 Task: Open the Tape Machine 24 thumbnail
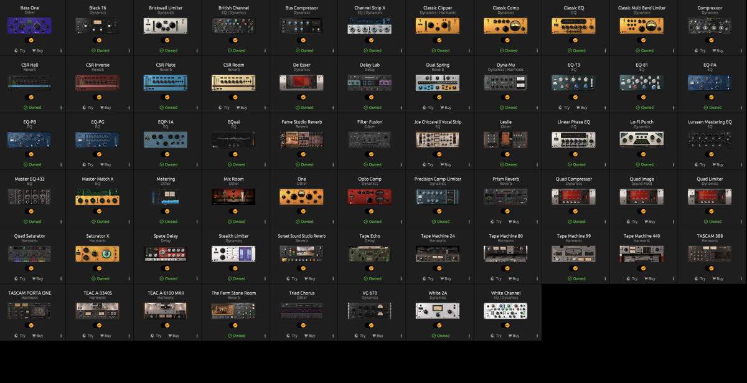coord(438,253)
